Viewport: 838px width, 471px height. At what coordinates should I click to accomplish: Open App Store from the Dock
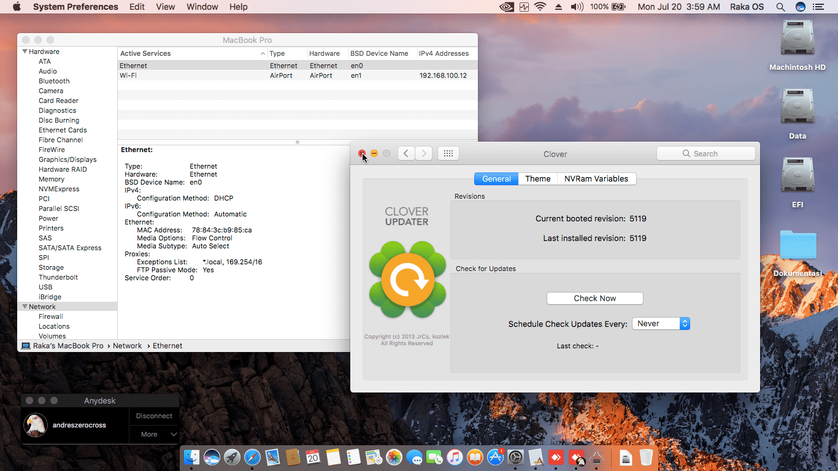click(x=495, y=457)
